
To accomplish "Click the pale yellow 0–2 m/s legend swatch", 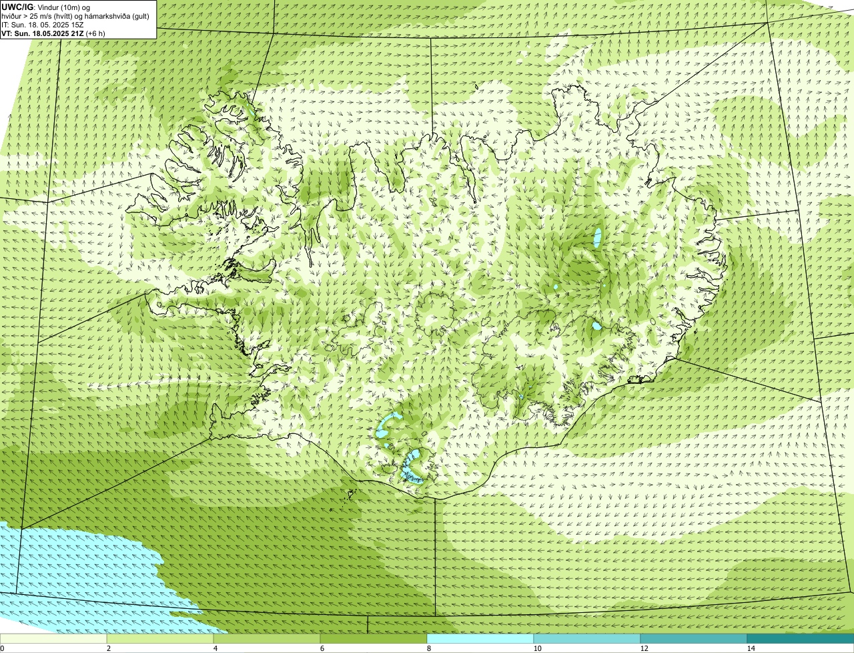I will (x=53, y=638).
